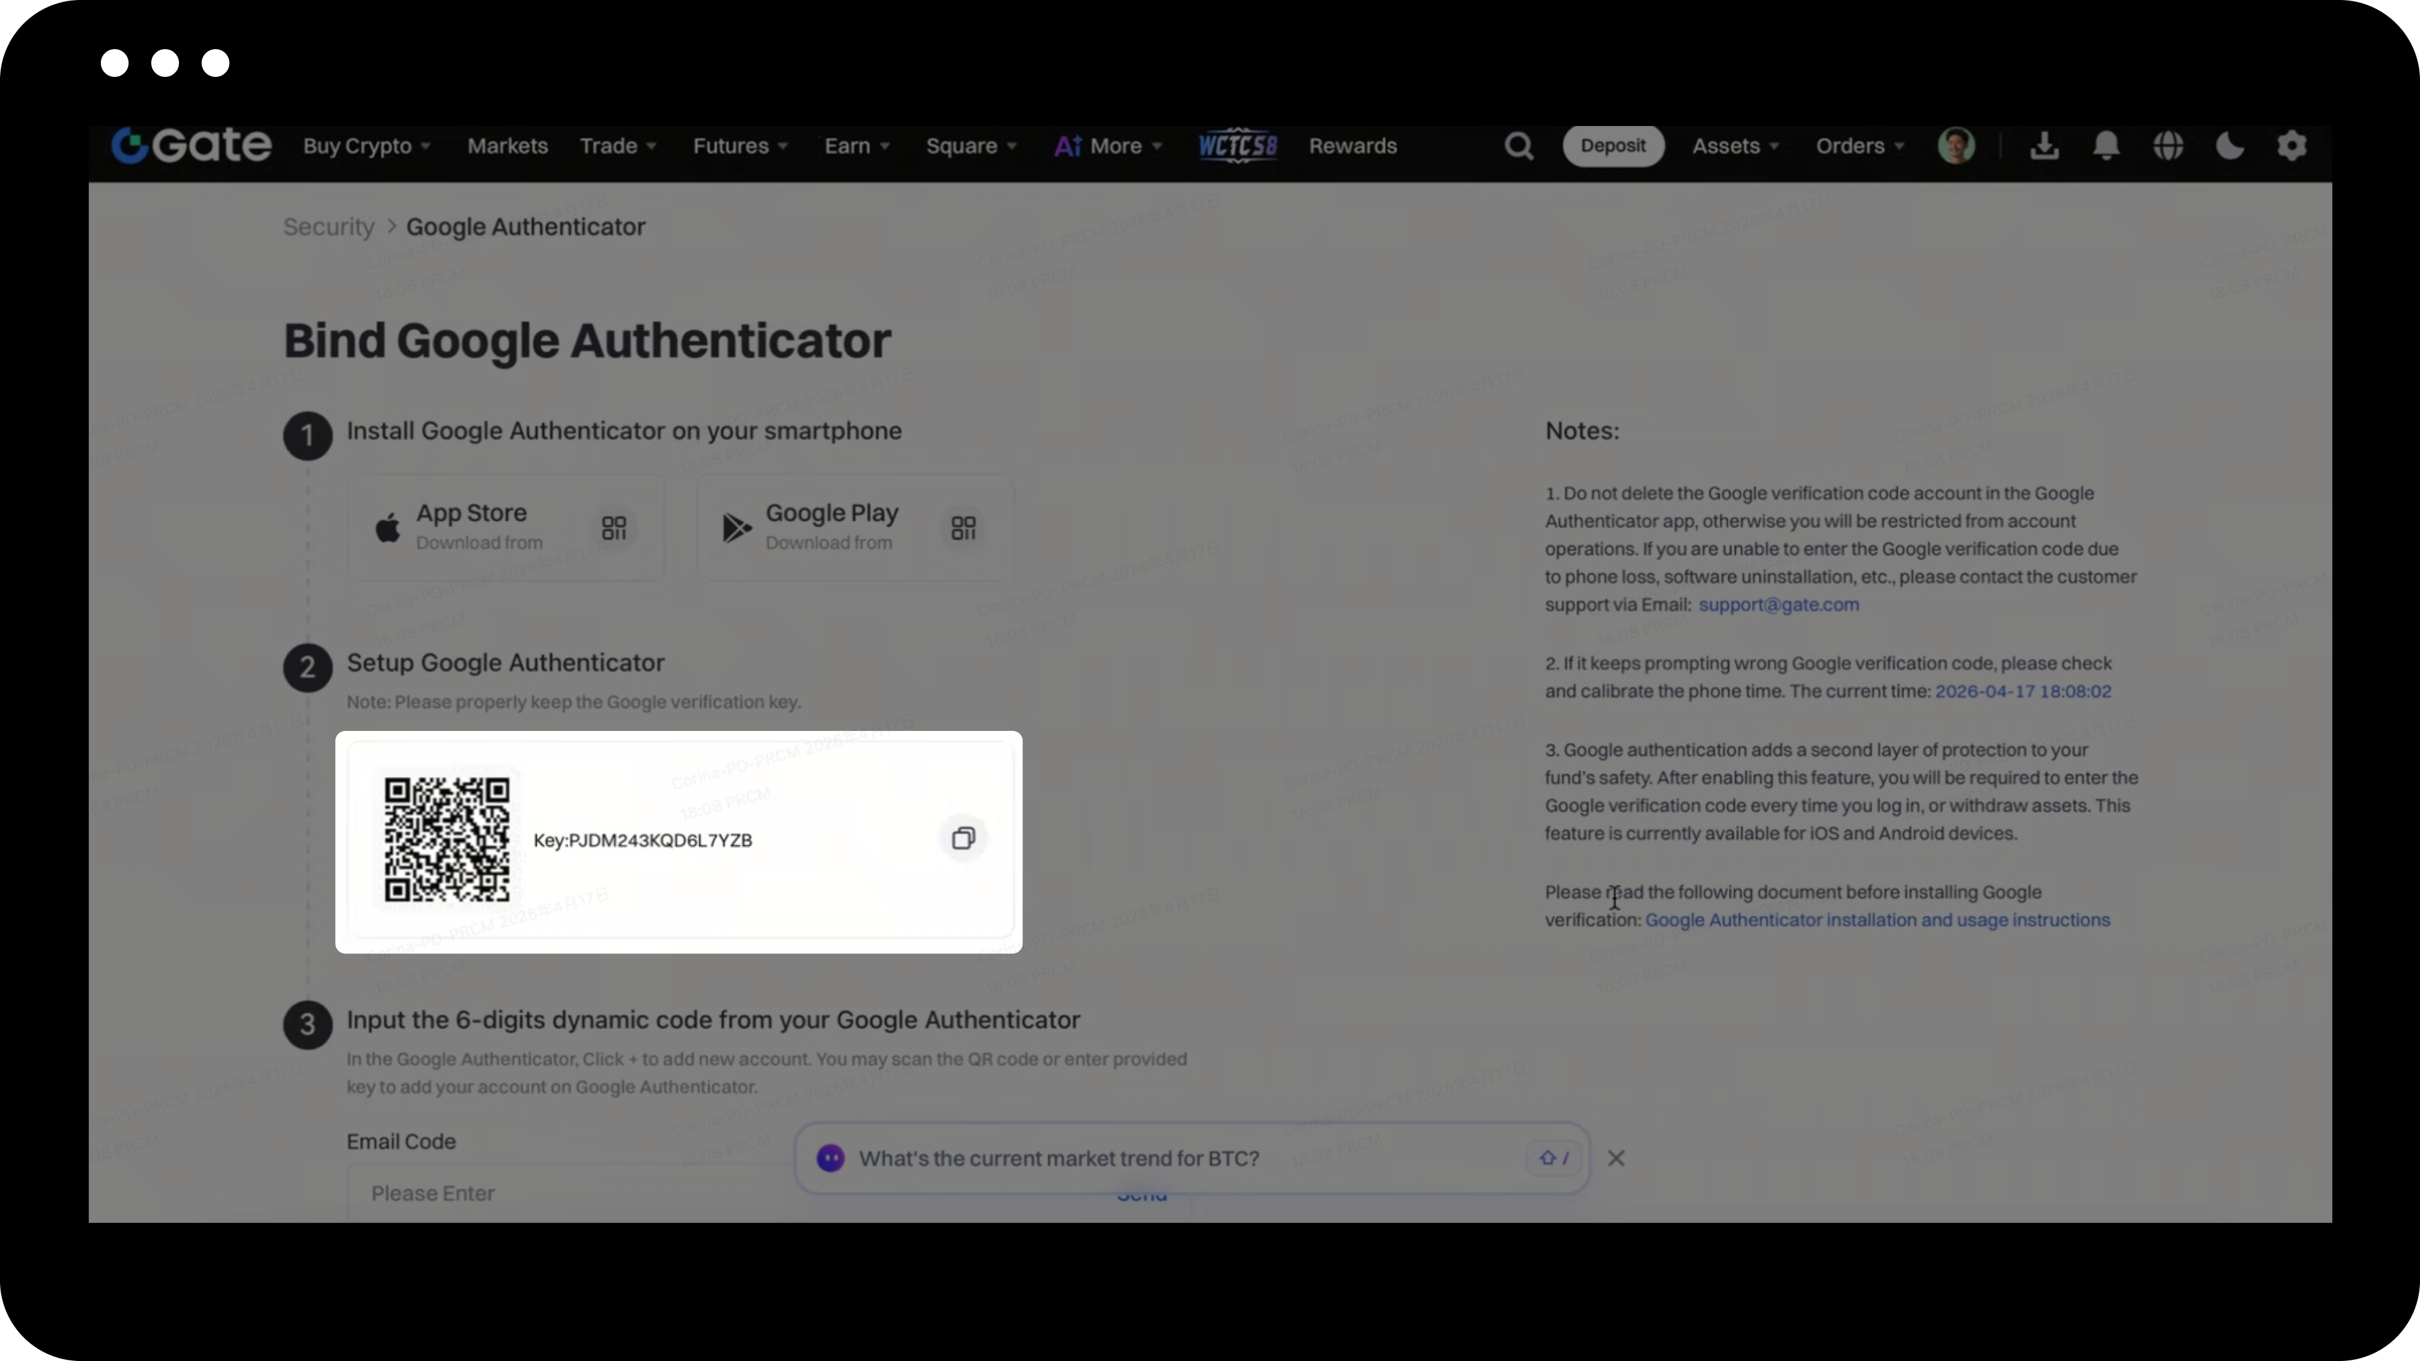Click the search magnifier icon

pos(1518,147)
